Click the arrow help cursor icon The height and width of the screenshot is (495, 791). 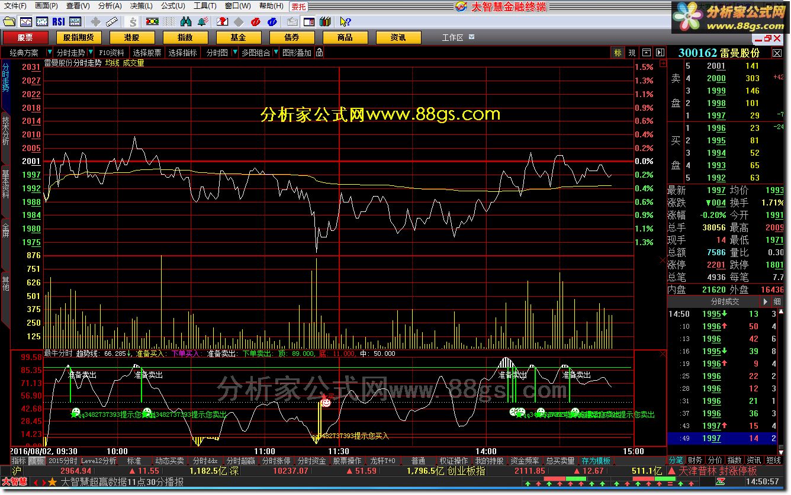tap(345, 22)
